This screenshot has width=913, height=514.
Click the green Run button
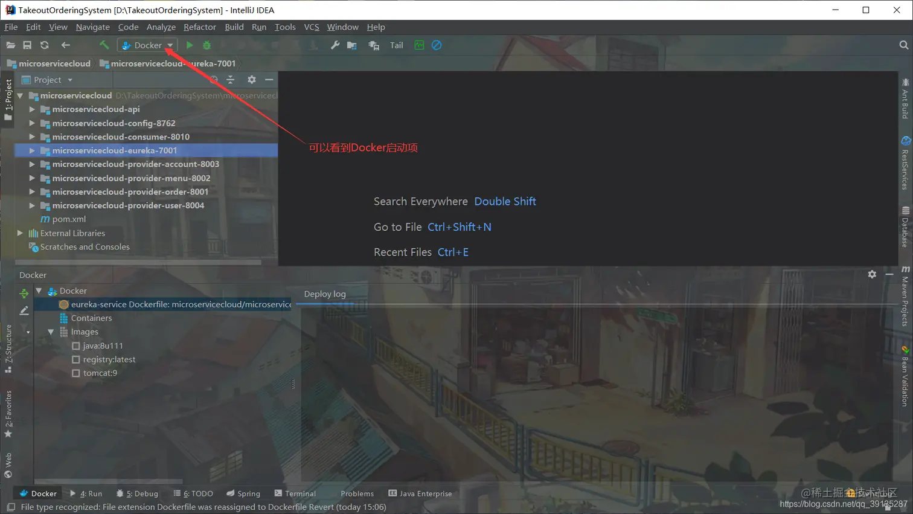[190, 45]
